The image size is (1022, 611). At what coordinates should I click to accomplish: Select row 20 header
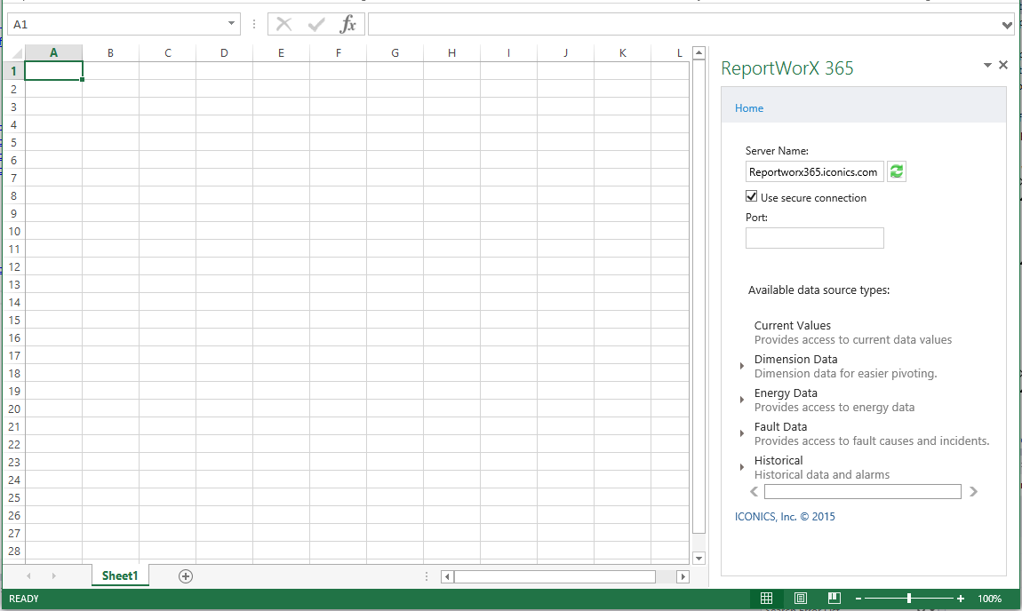pos(13,409)
